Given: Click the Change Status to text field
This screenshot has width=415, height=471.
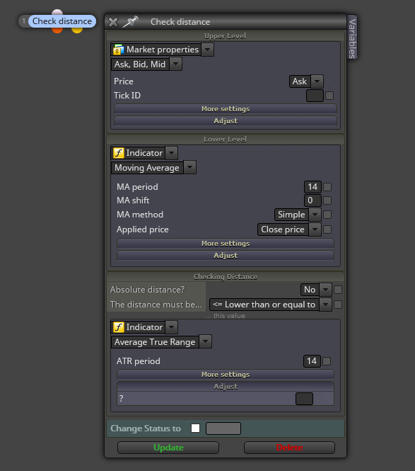Looking at the screenshot, I should pos(223,429).
